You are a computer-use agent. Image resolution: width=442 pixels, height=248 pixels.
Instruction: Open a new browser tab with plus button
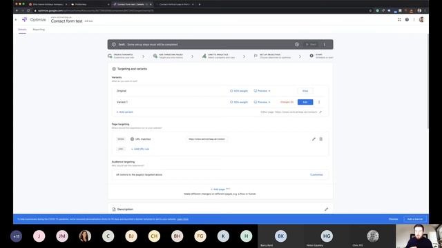pyautogui.click(x=200, y=4)
